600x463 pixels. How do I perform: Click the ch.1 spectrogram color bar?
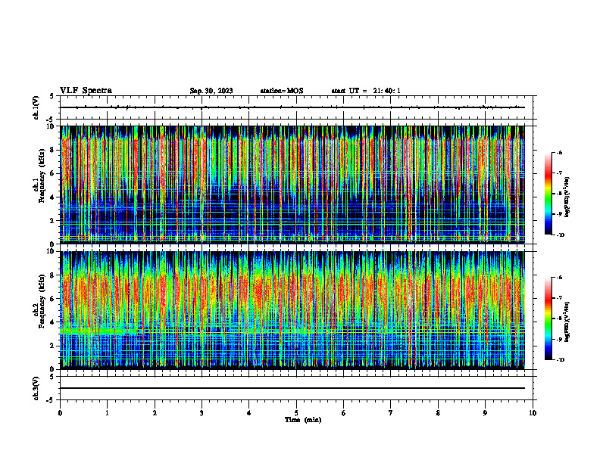coord(548,194)
